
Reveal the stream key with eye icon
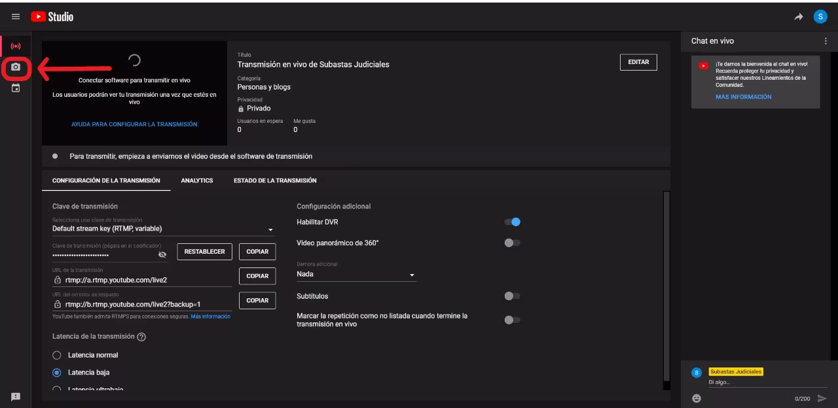coord(162,254)
